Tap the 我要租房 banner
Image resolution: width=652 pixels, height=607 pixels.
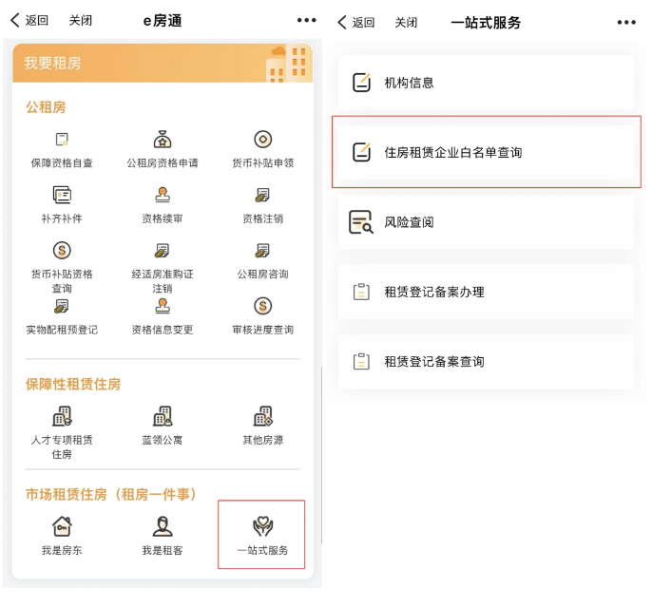click(163, 63)
